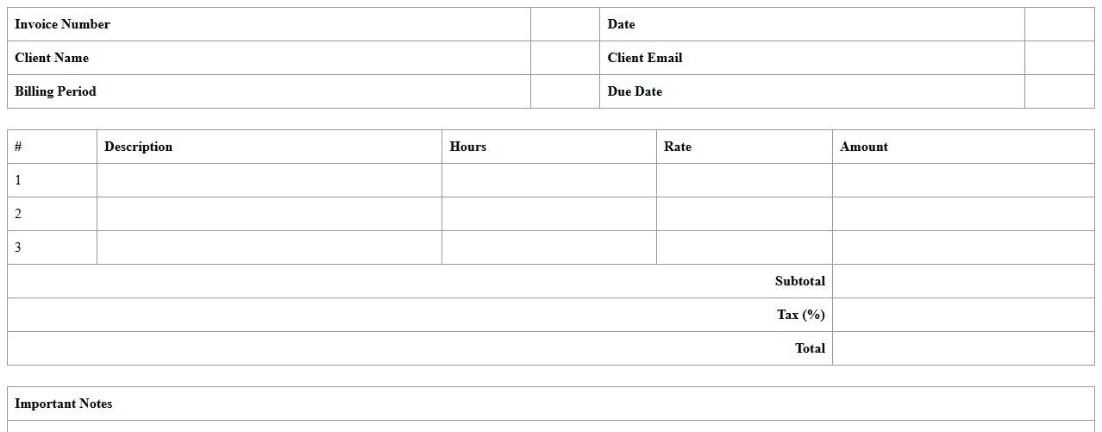Screen dimensions: 1102x432
Task: Click the Rate column header
Action: click(678, 147)
